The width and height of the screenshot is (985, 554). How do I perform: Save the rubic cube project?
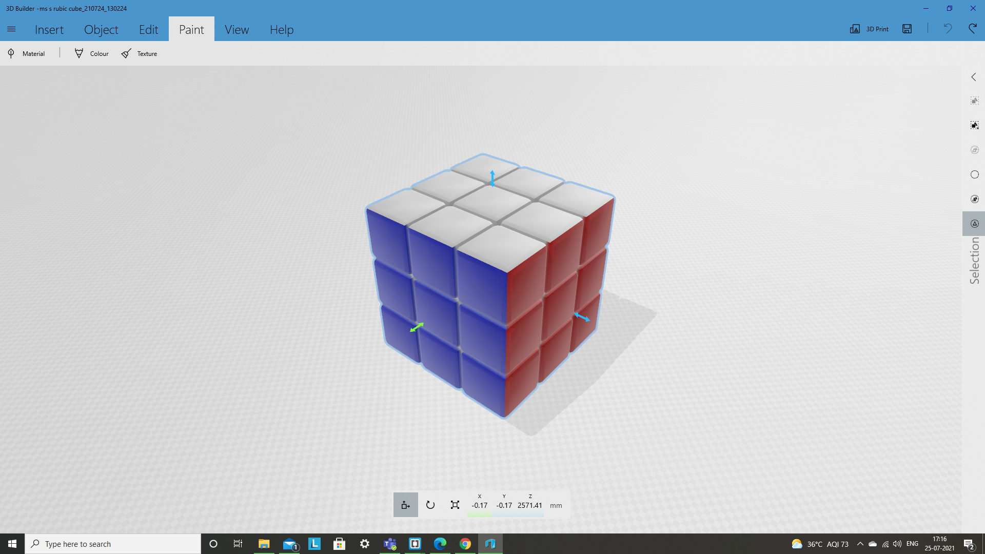coord(907,29)
